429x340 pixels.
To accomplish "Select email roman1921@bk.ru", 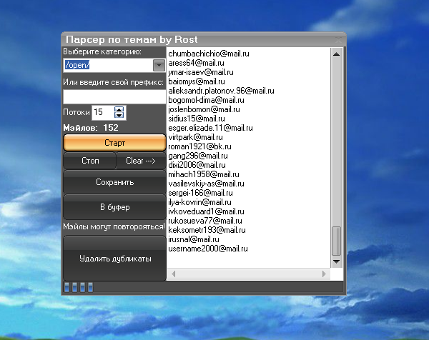I will click(x=199, y=146).
